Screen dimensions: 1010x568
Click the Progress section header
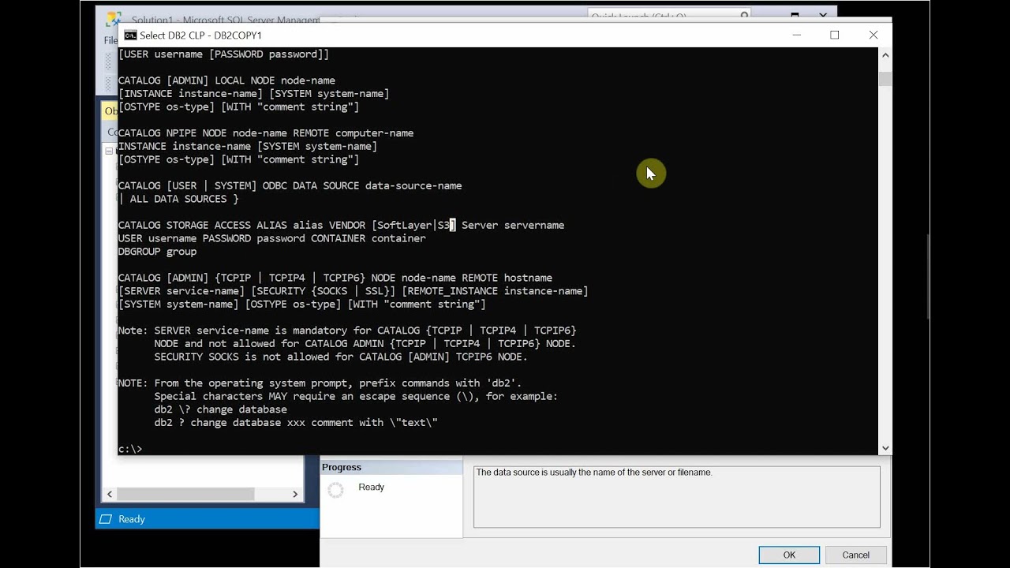pos(391,467)
